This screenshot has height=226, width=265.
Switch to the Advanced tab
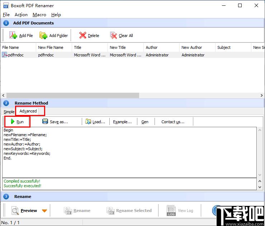tap(28, 111)
